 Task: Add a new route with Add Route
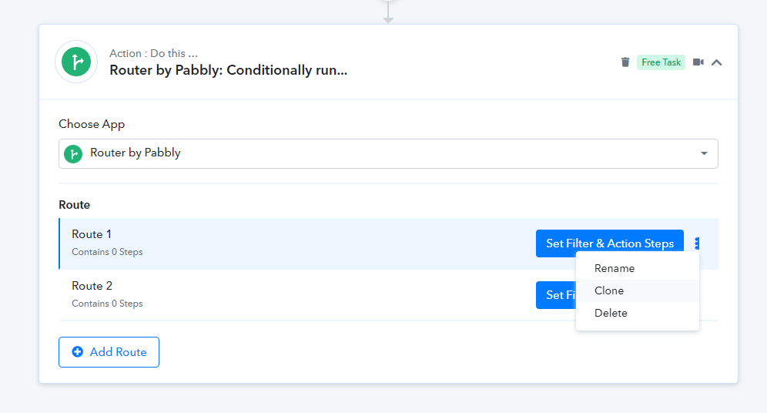(109, 352)
